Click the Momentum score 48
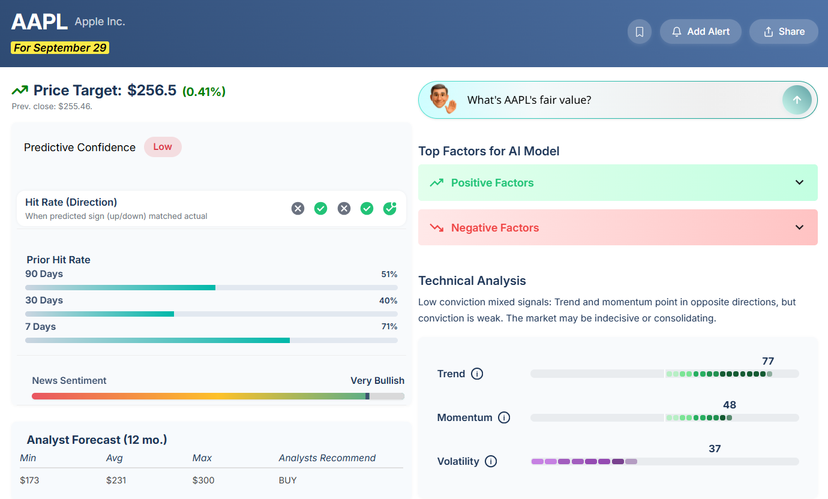The height and width of the screenshot is (499, 828). click(x=730, y=405)
